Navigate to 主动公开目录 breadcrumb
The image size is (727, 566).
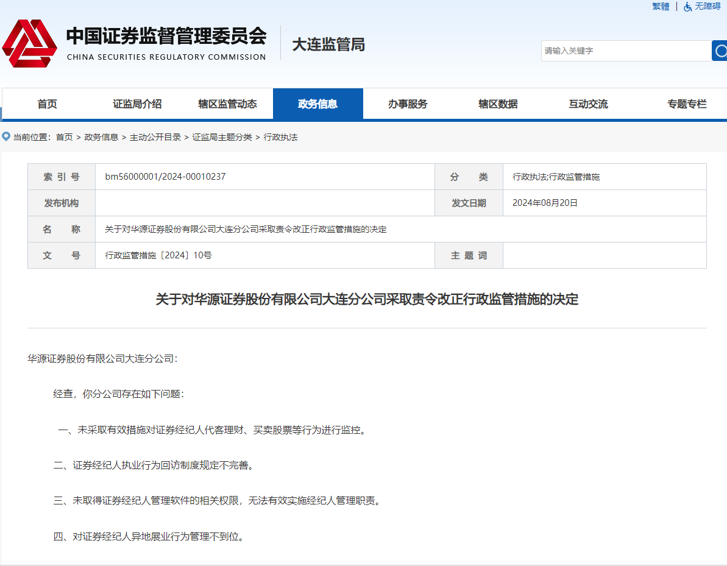coord(155,137)
